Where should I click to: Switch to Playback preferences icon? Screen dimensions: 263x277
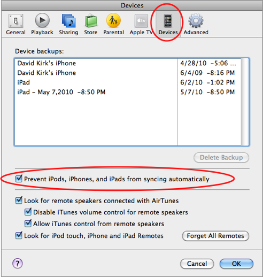pyautogui.click(x=42, y=20)
